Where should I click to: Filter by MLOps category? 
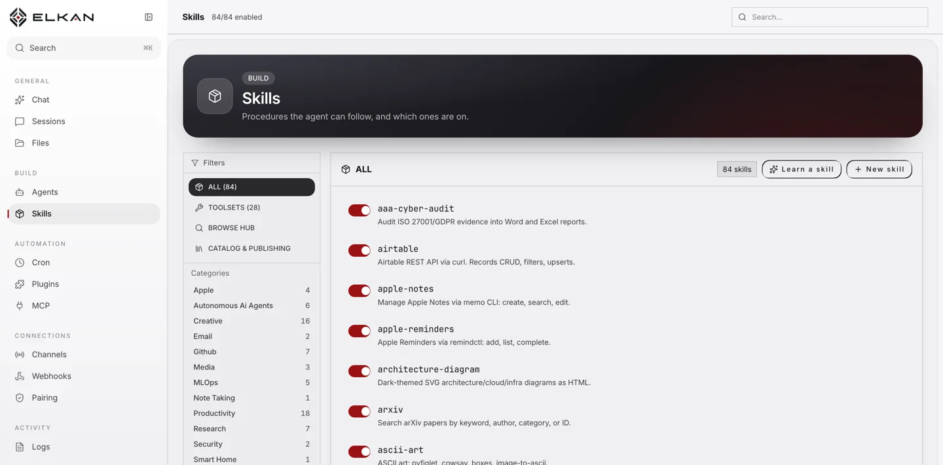(251, 382)
